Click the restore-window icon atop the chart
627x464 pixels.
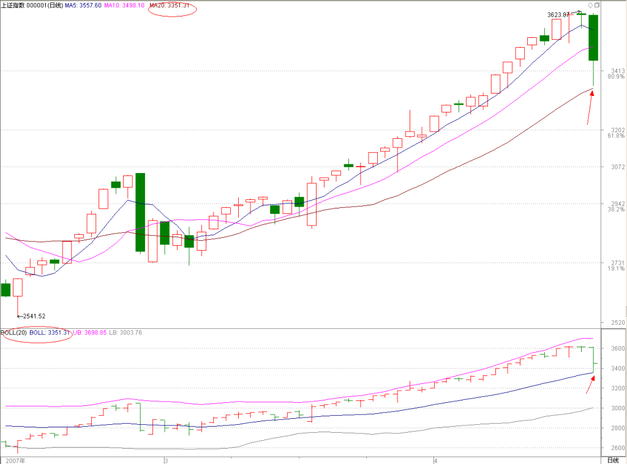[596, 5]
